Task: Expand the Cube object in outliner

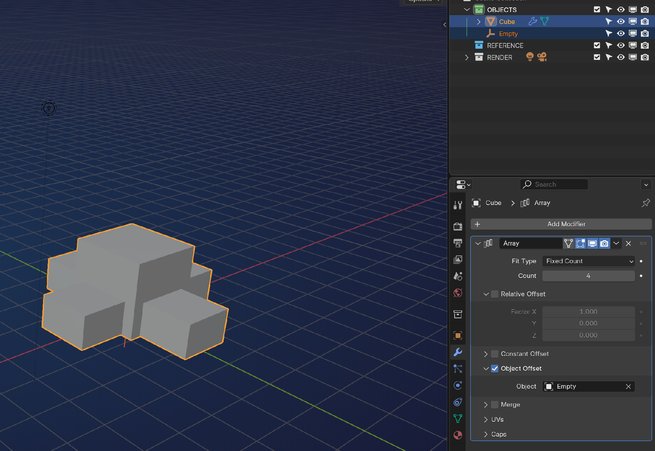Action: coord(478,21)
